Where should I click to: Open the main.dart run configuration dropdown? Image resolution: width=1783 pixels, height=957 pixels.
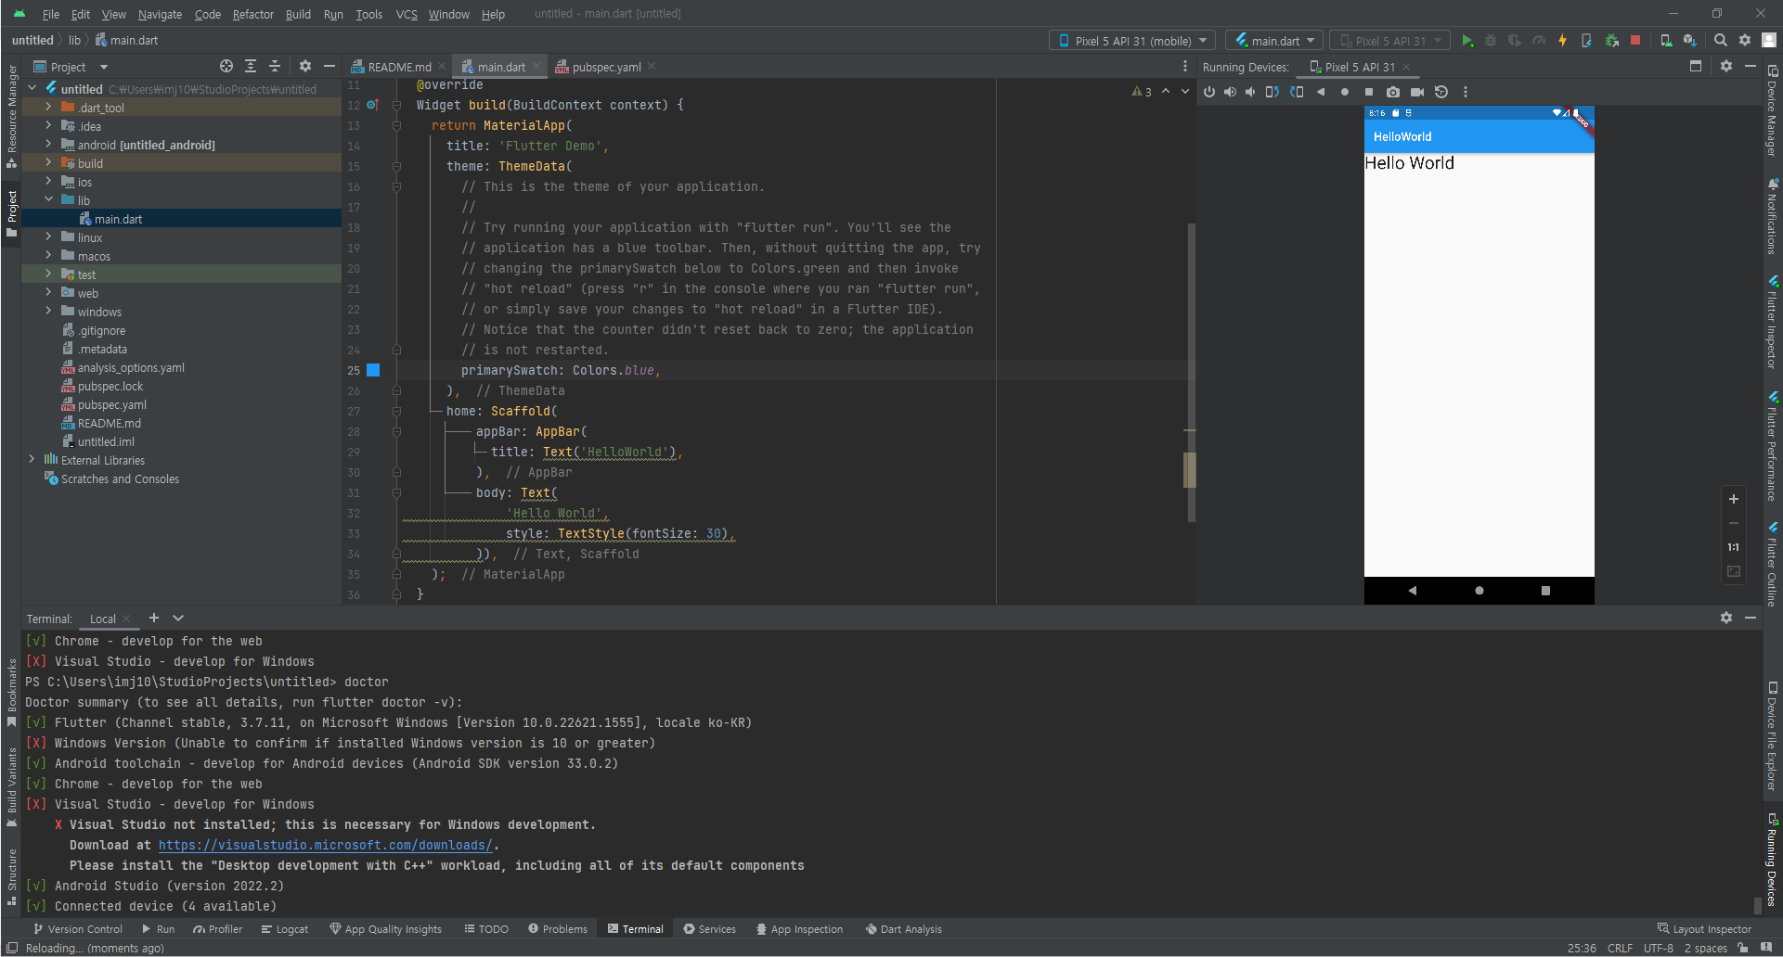point(1274,41)
